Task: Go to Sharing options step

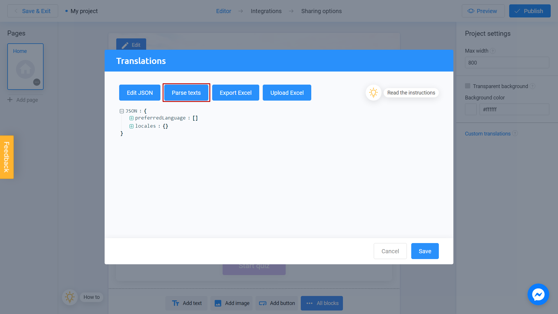Action: (321, 11)
